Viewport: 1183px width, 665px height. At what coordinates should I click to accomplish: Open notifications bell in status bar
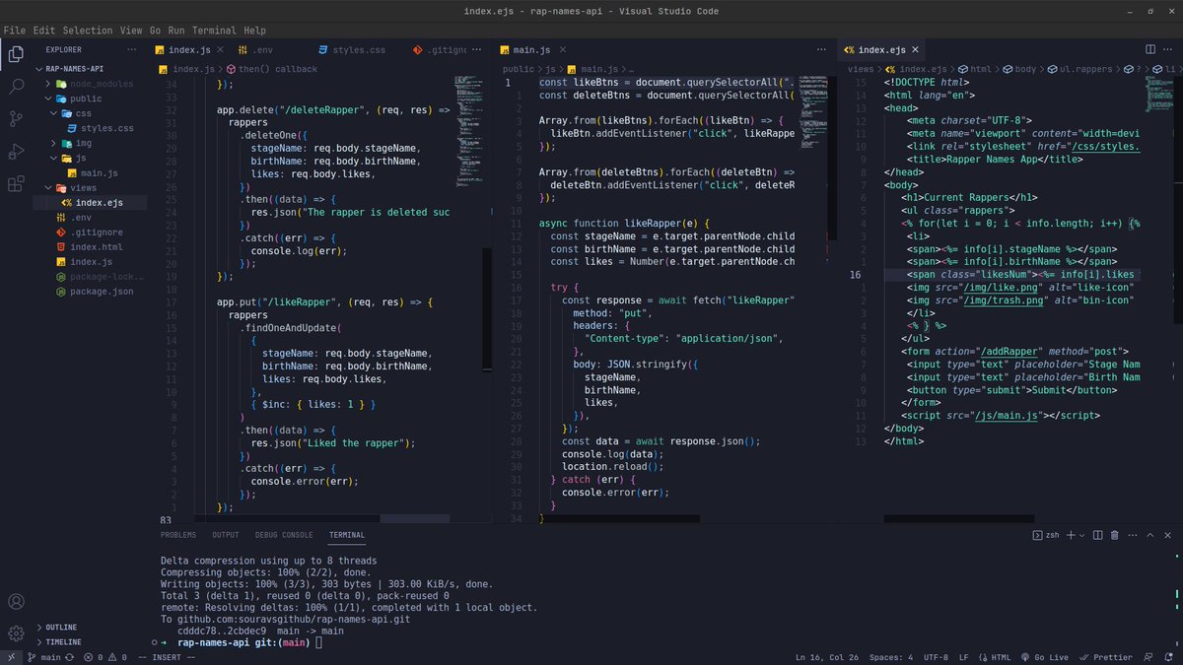coord(1169,657)
